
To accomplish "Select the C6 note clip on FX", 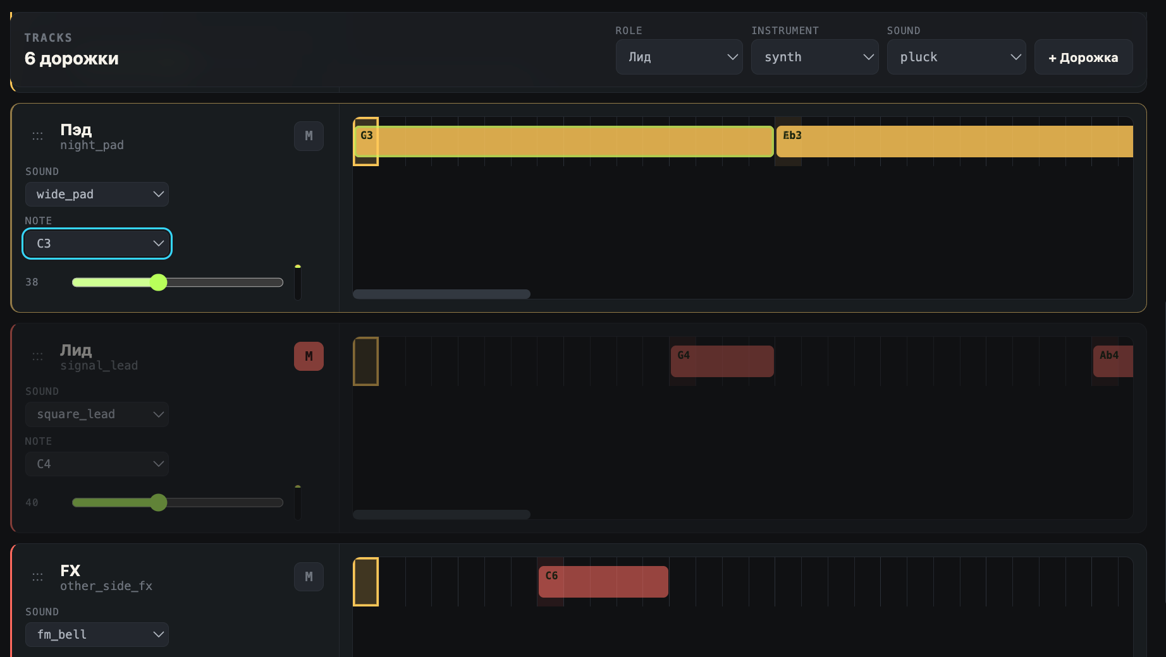I will [603, 582].
